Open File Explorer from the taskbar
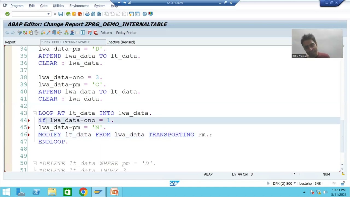This screenshot has width=350, height=197. (x=52, y=192)
